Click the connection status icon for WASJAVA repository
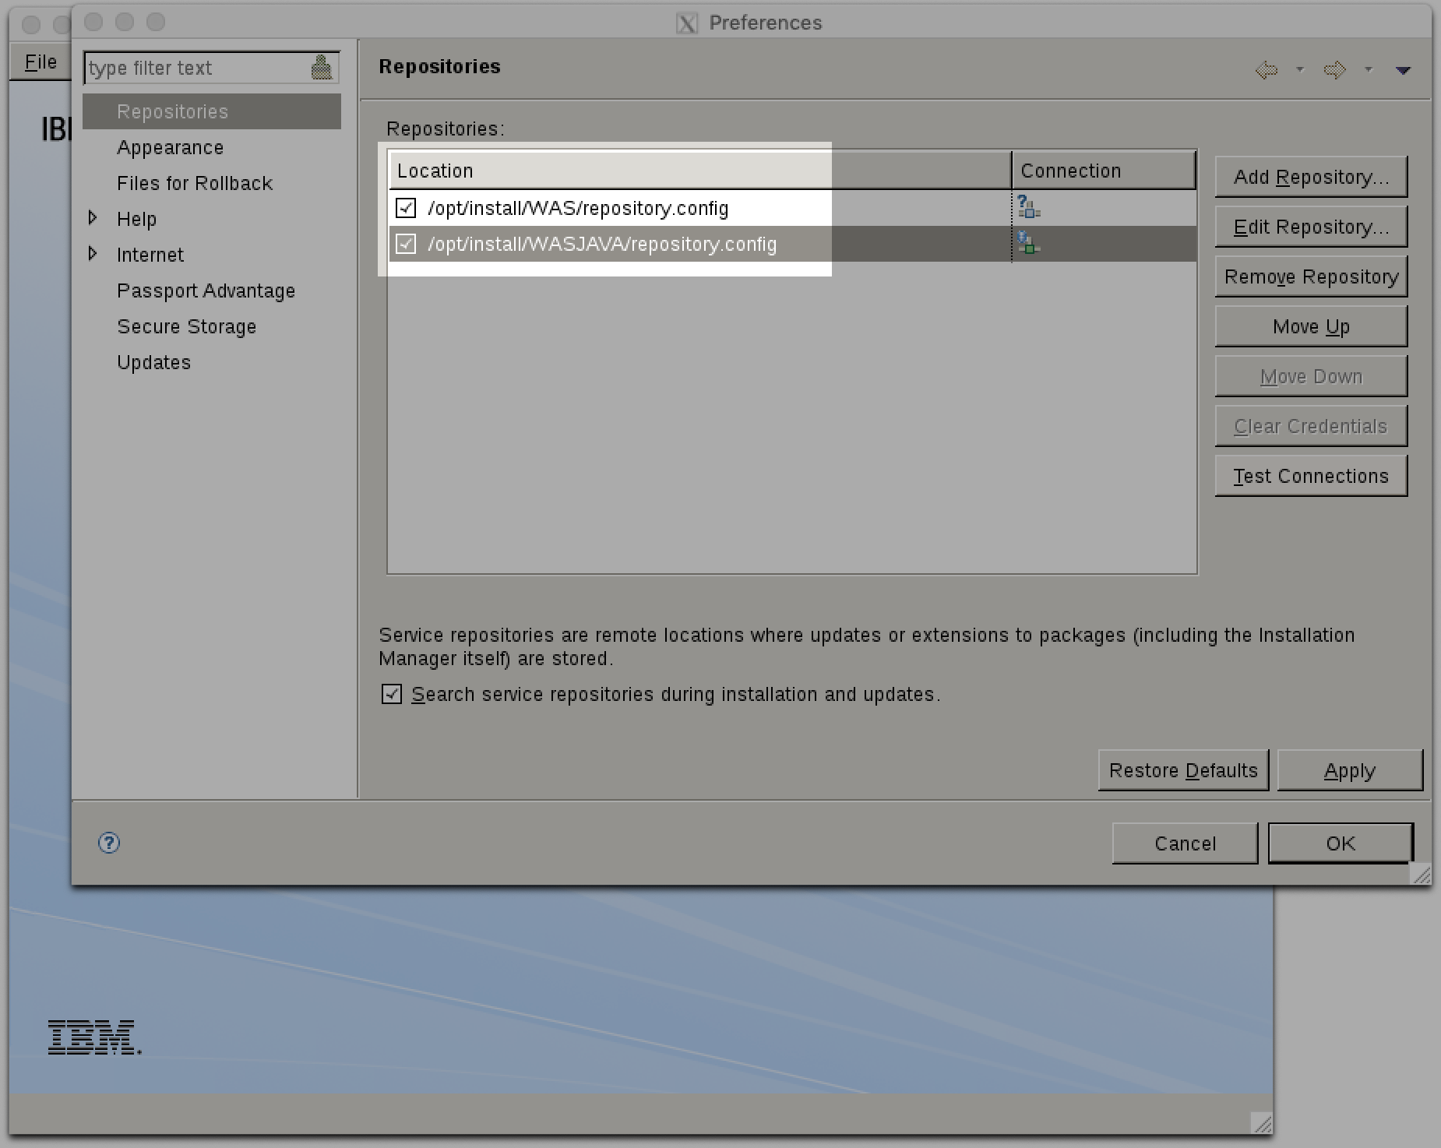 point(1027,243)
